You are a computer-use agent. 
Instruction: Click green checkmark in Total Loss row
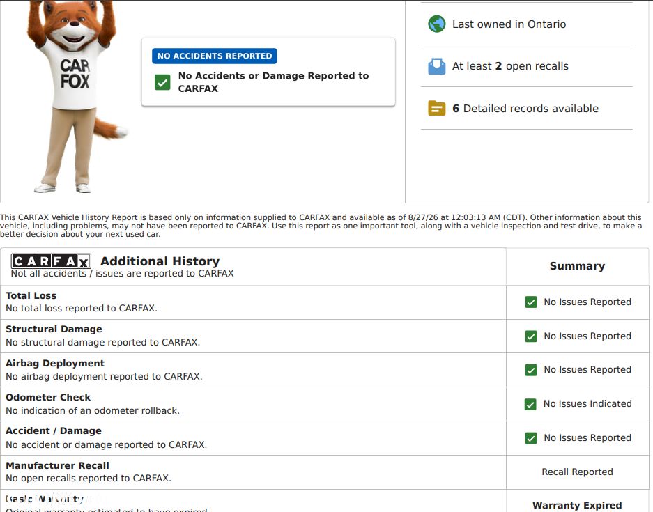531,302
